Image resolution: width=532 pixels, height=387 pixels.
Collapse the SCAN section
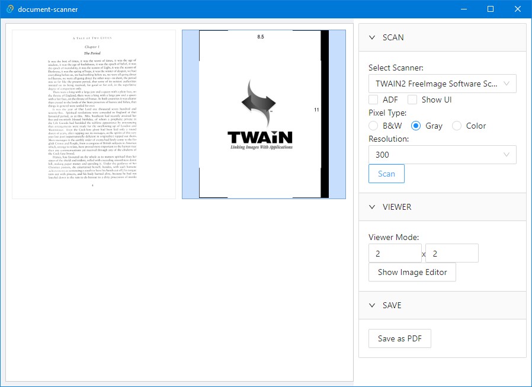click(371, 37)
